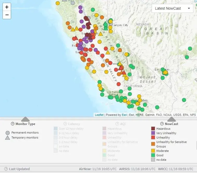Zoom out of the map
Viewport: 197px width, 173px height.
point(7,15)
